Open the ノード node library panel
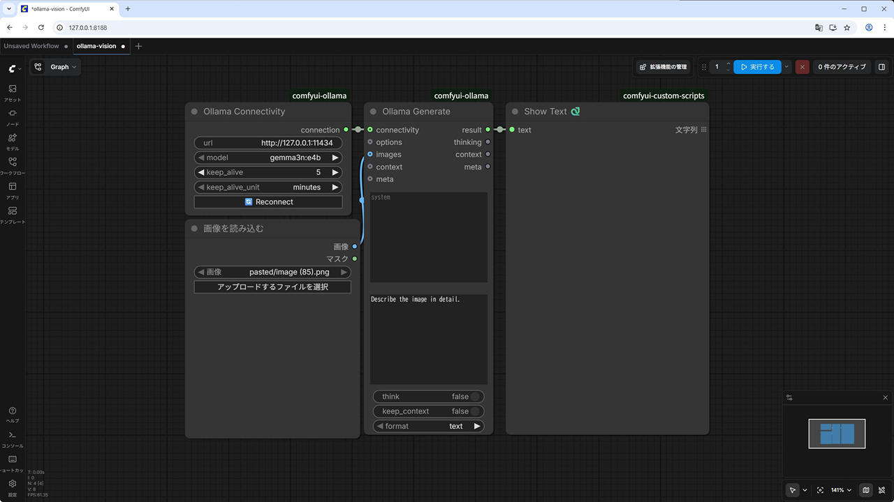This screenshot has width=894, height=502. pos(13,117)
